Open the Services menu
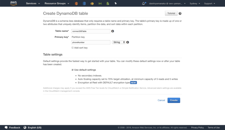This screenshot has width=225, height=130. pyautogui.click(x=33, y=3)
